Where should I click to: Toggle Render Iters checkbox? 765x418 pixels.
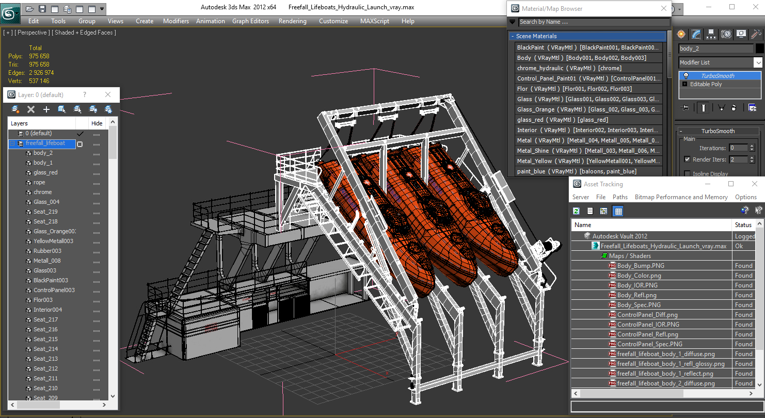(x=687, y=159)
